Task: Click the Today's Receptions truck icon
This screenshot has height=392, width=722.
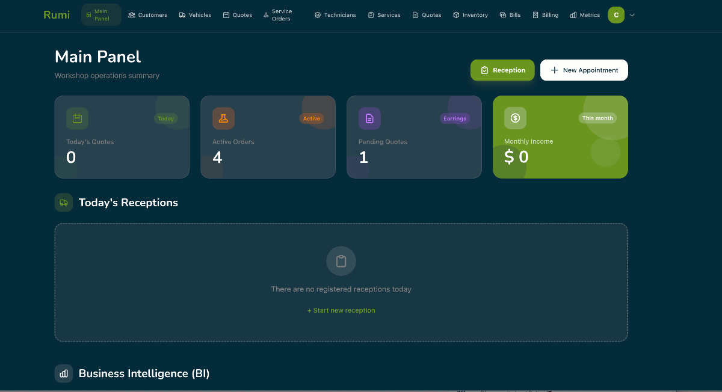Action: click(64, 203)
